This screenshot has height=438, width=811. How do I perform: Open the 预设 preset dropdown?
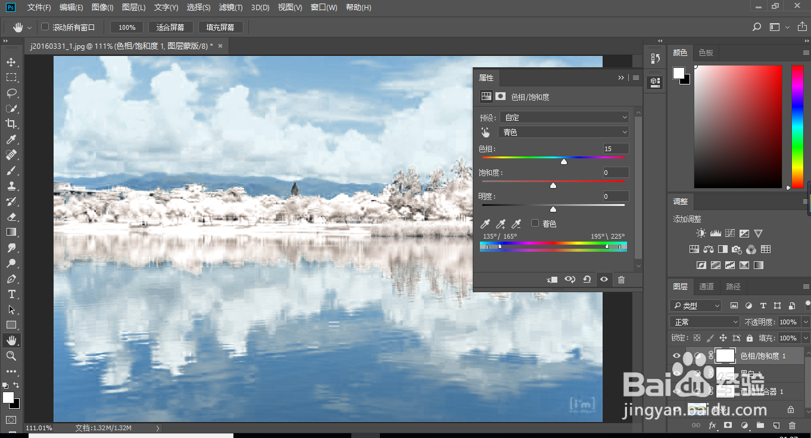pos(564,117)
